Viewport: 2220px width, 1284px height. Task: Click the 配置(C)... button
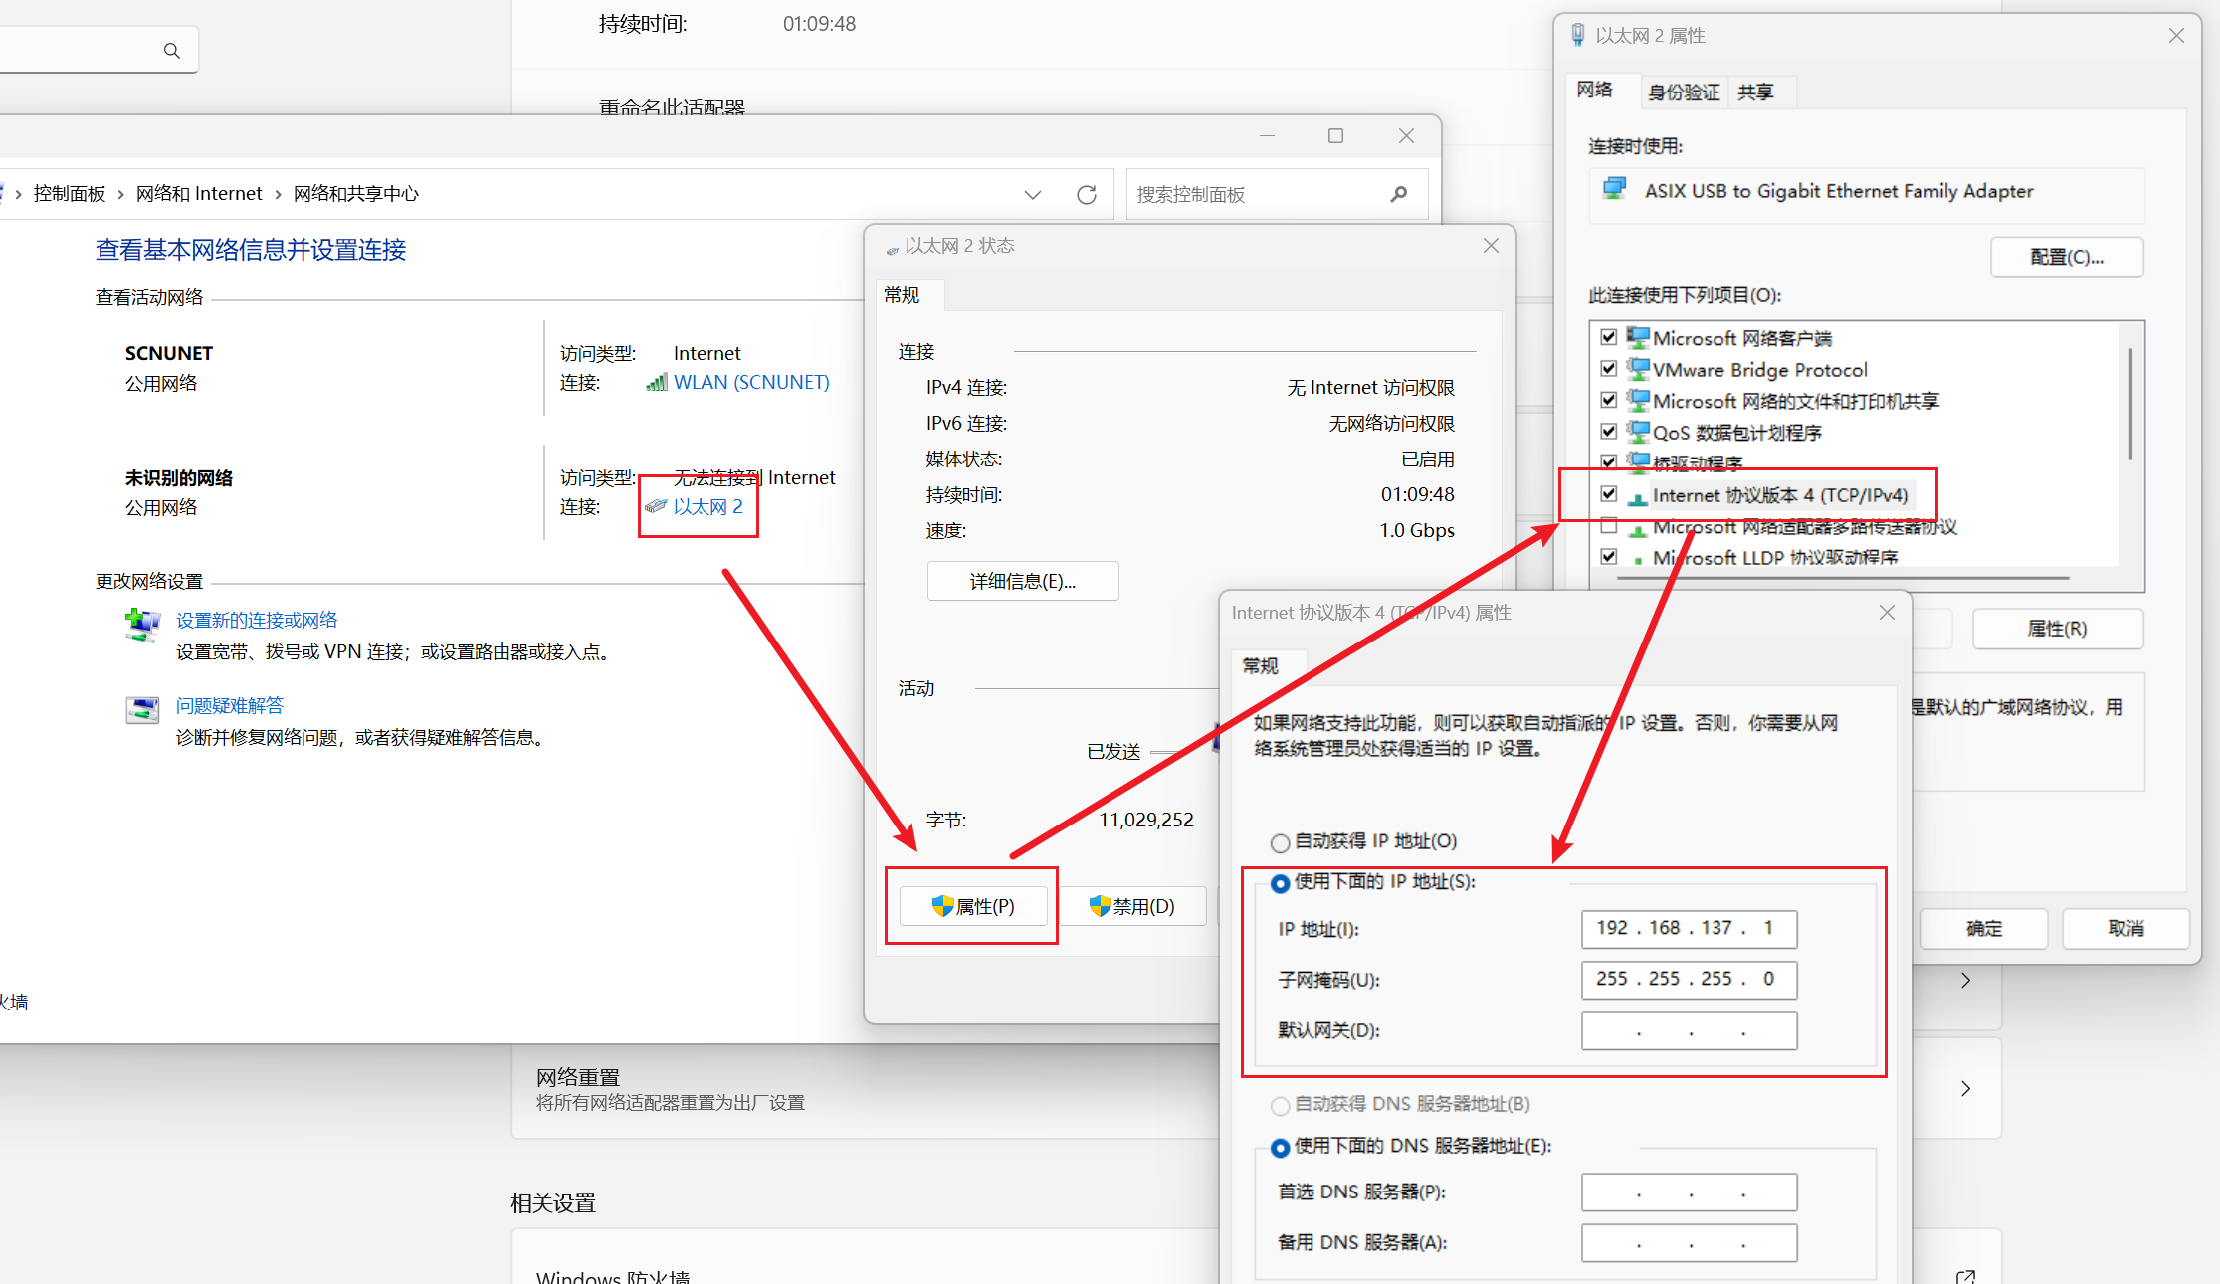tap(2067, 257)
